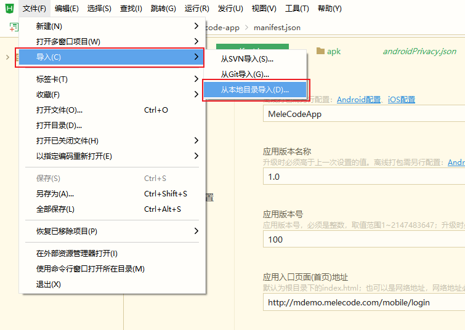Select Import from local directory option

pyautogui.click(x=255, y=90)
